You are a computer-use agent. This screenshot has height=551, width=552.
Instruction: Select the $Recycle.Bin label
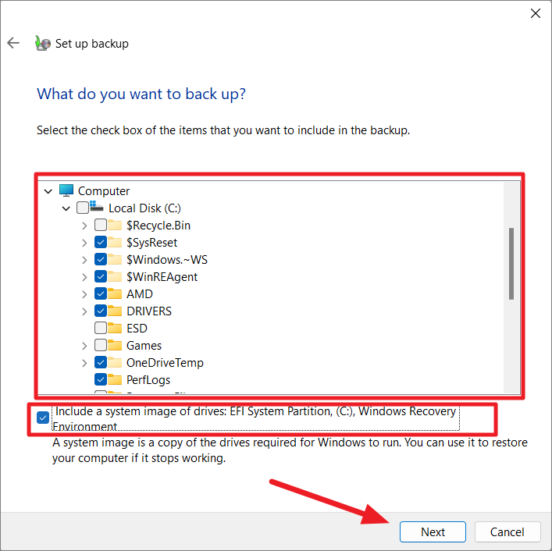[x=158, y=226]
